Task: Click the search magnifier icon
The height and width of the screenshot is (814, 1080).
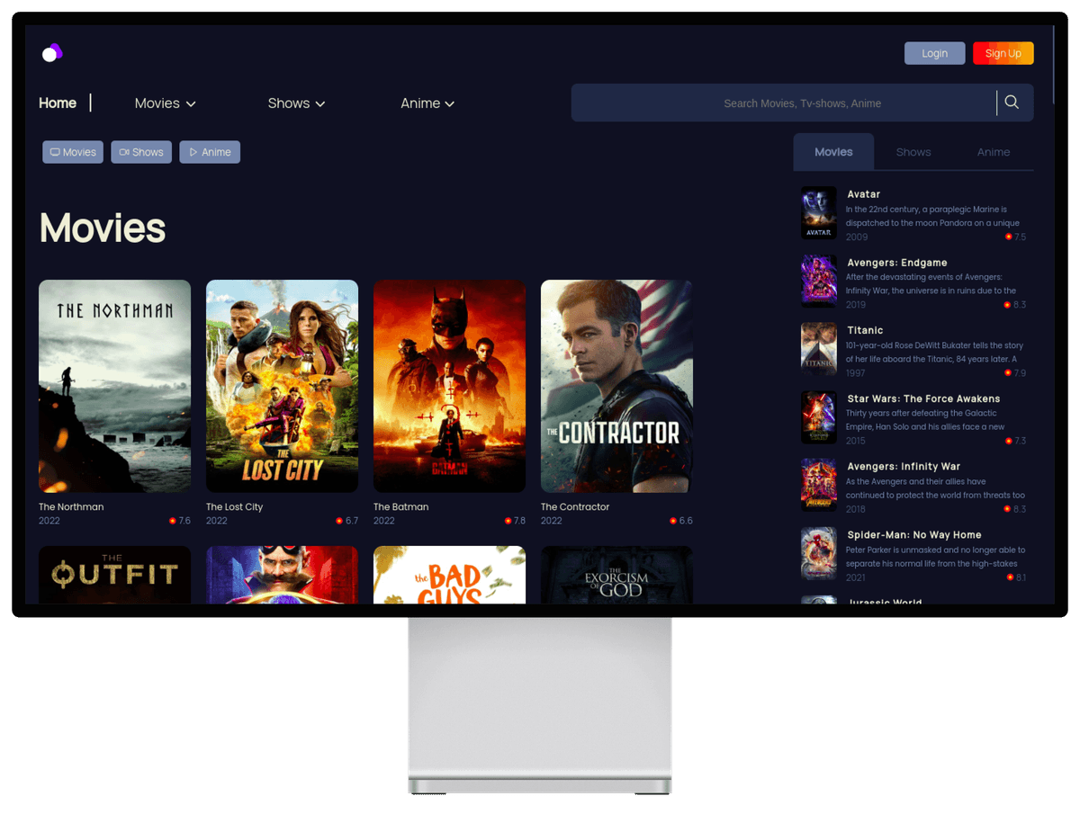Action: click(1012, 103)
